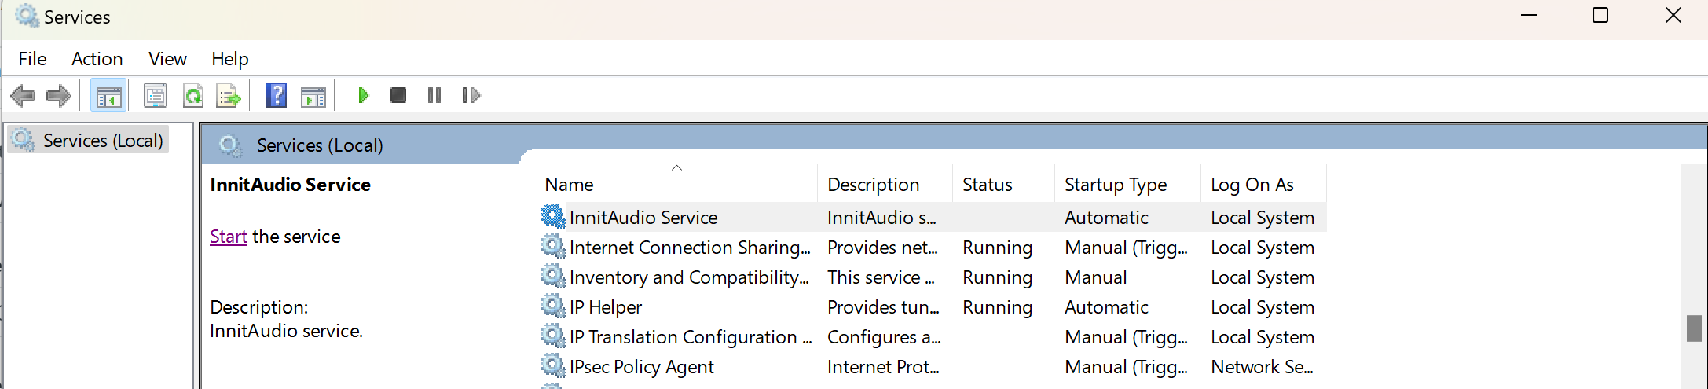Go forward with the right arrow toolbar icon
The width and height of the screenshot is (1708, 389).
[59, 96]
